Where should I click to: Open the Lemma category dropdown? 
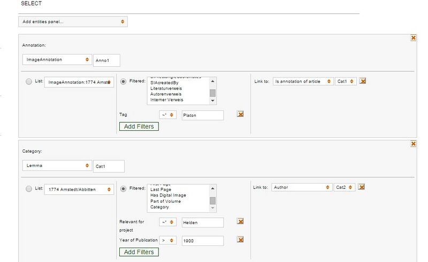tap(57, 166)
